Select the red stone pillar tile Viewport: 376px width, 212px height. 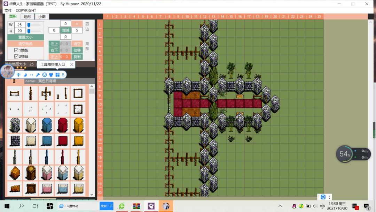(x=62, y=125)
